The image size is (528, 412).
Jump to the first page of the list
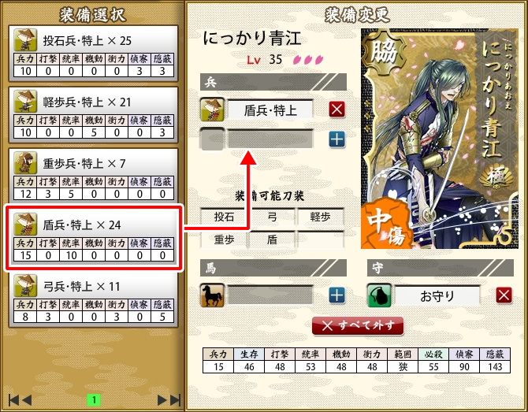tap(13, 400)
